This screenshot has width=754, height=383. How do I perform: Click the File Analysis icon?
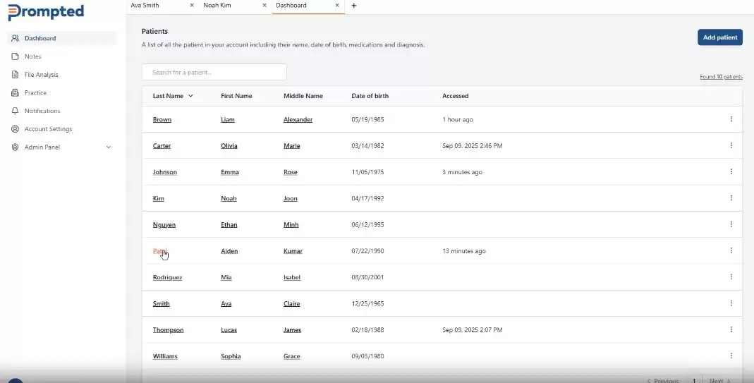click(16, 75)
